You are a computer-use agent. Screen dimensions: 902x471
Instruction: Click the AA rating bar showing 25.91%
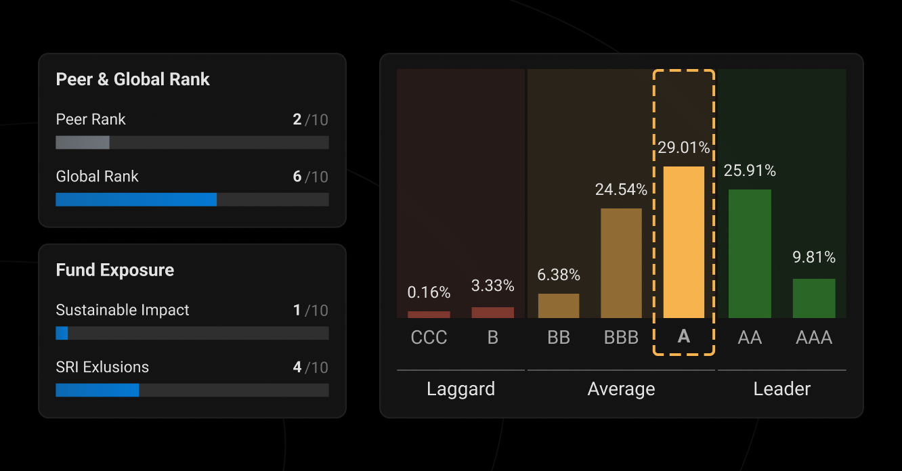[x=750, y=254]
